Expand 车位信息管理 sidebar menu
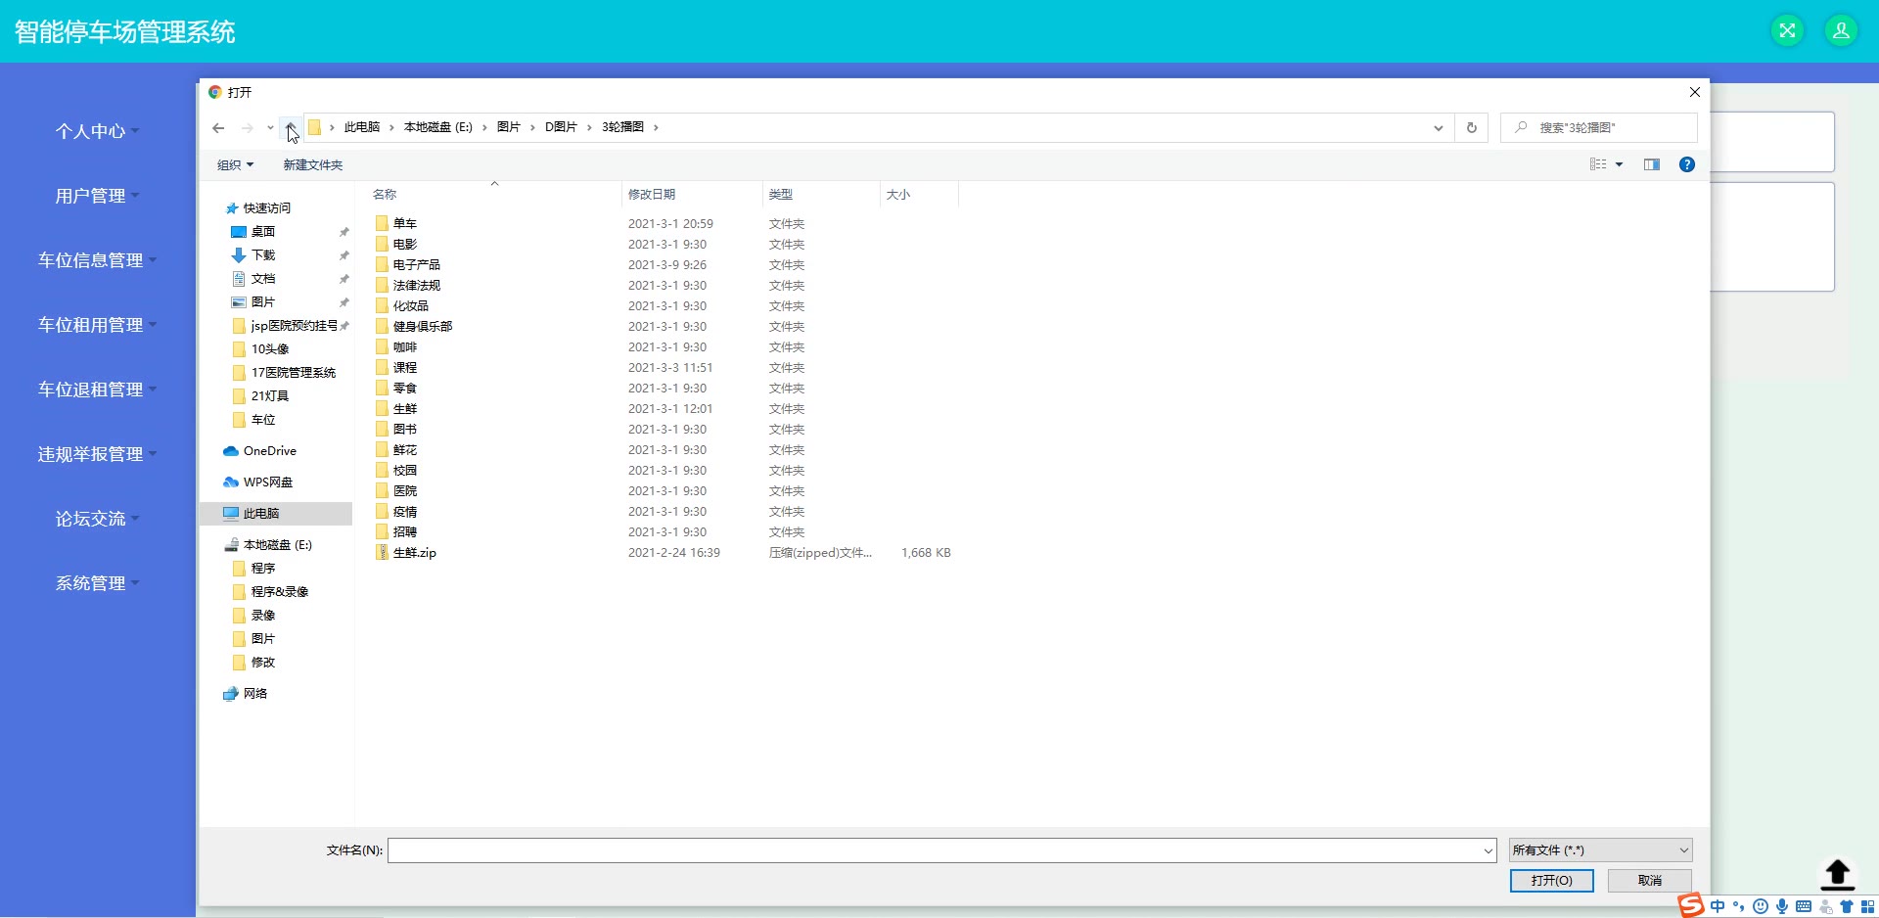The image size is (1879, 918). pyautogui.click(x=97, y=260)
